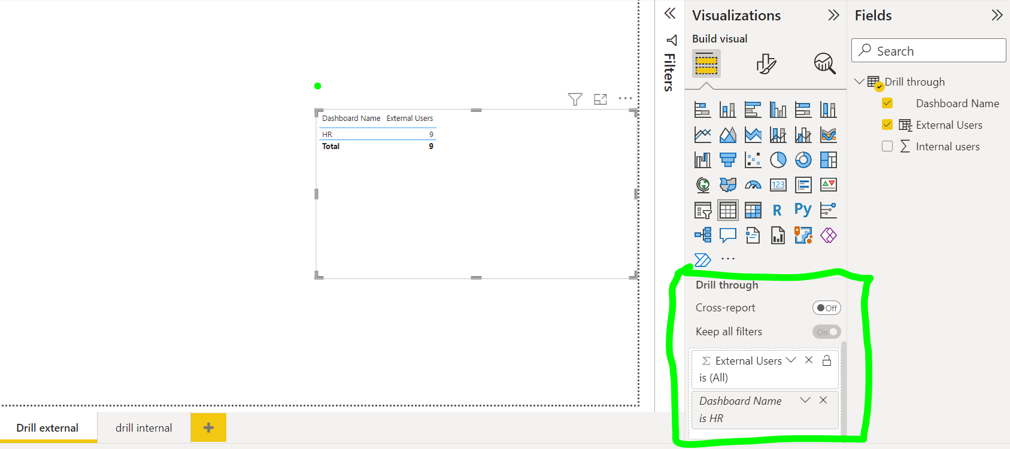Viewport: 1010px width, 449px height.
Task: Switch to the drill internal page tab
Action: [144, 427]
